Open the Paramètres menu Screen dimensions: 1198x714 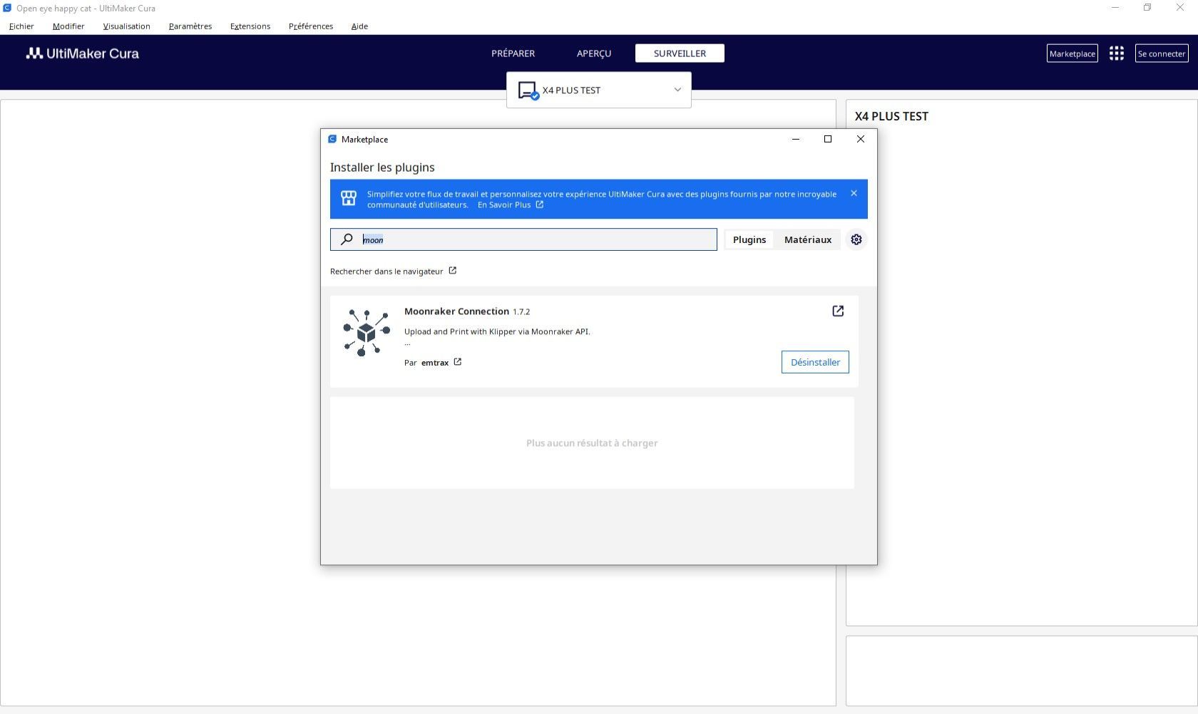(x=190, y=26)
